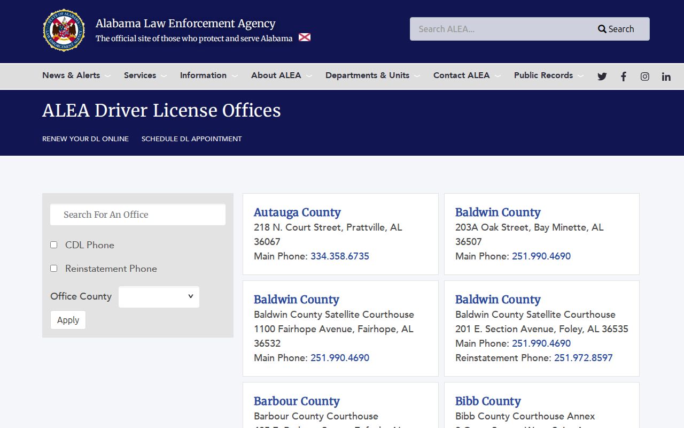Call Autauga main phone 334.358.6735
The width and height of the screenshot is (684, 428).
click(x=340, y=256)
